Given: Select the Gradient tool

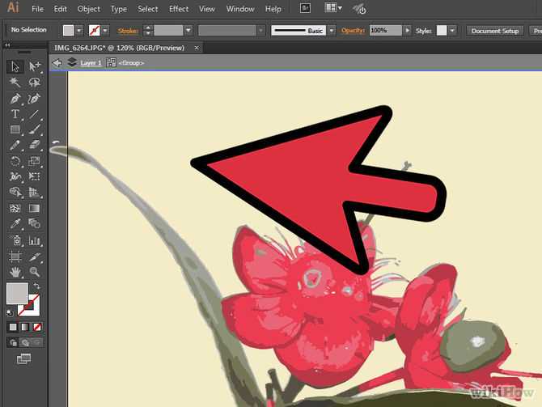Looking at the screenshot, I should (34, 208).
